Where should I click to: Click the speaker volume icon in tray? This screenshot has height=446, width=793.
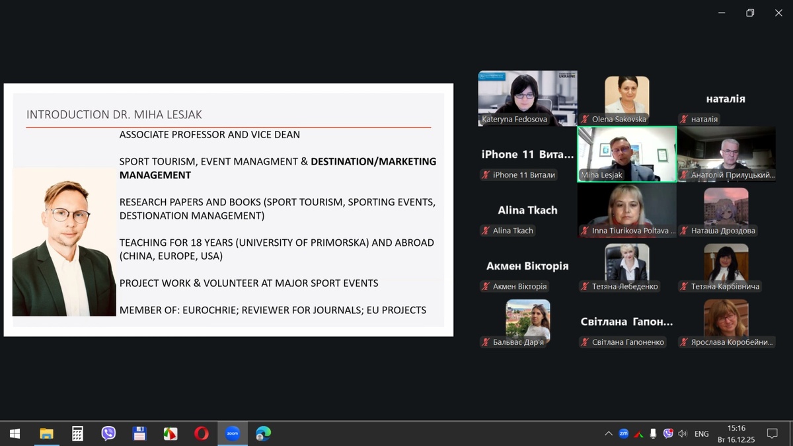tap(683, 434)
